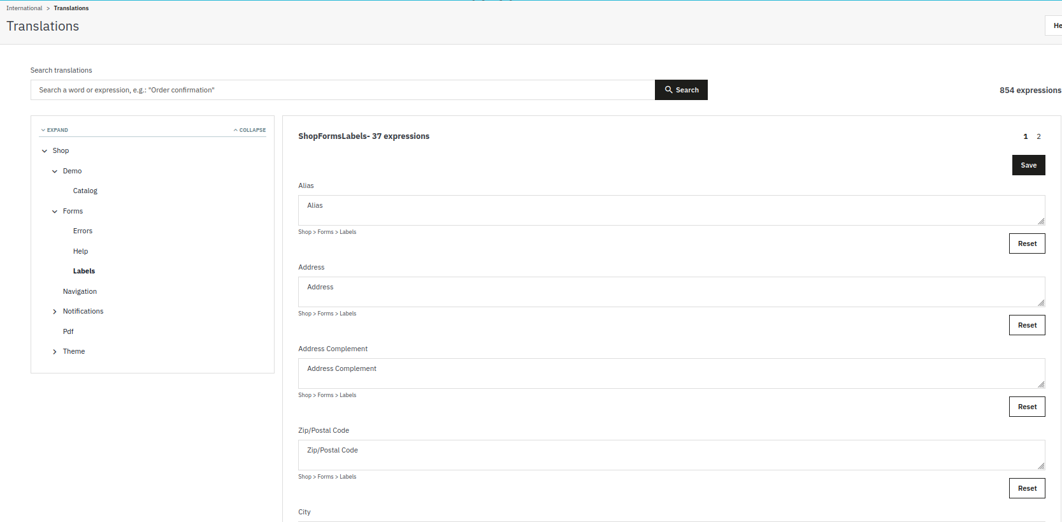1062x522 pixels.
Task: Select the Labels tree item
Action: [84, 271]
